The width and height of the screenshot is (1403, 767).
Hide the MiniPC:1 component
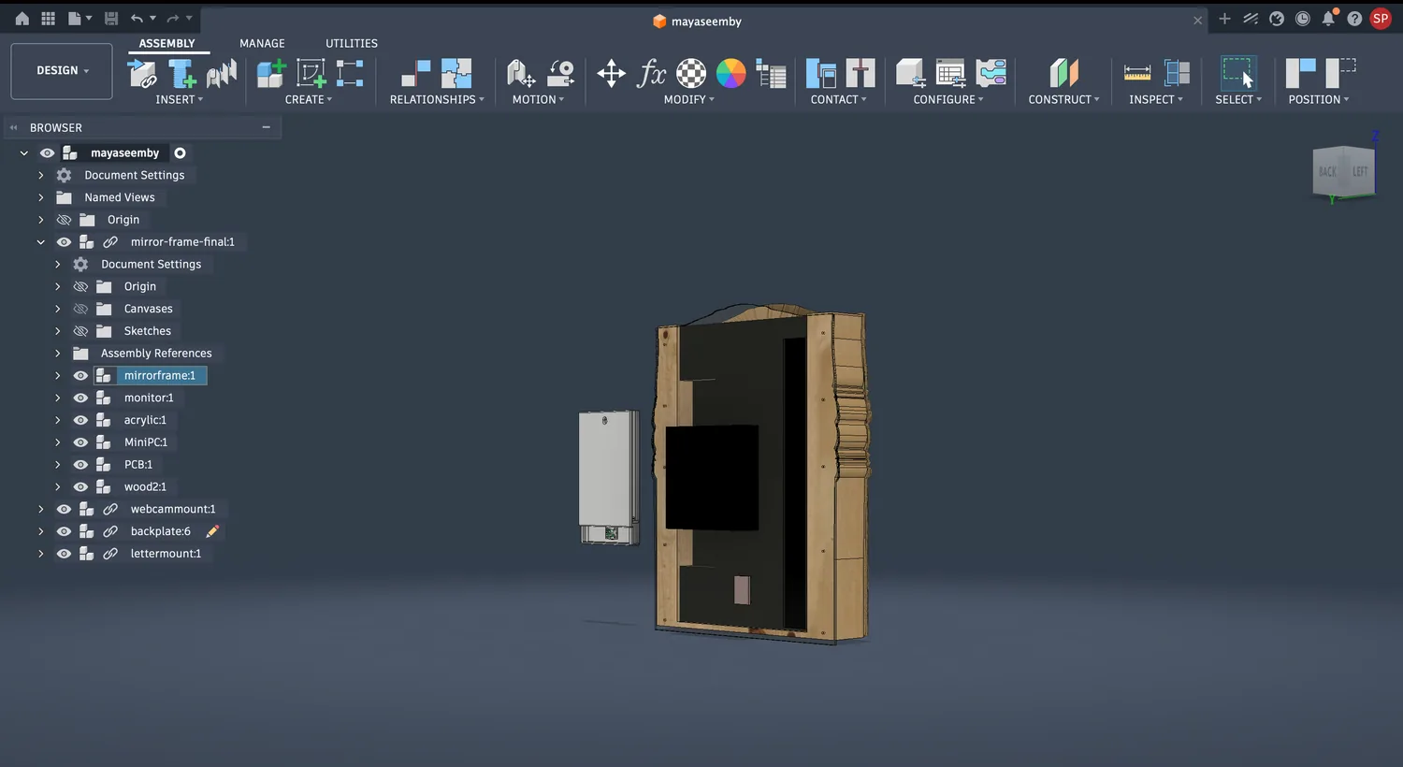(x=80, y=441)
